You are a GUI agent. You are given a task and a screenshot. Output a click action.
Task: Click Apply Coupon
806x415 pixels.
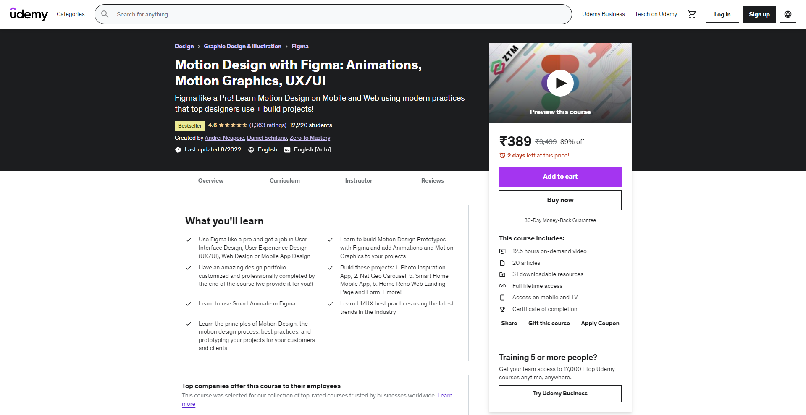coord(600,324)
